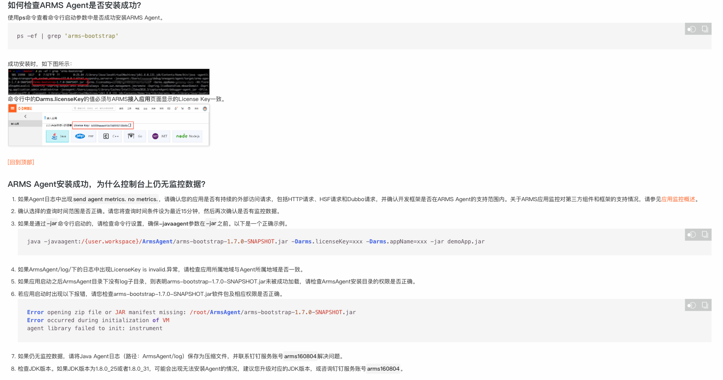Click list item 8 about JDK版本 1.8.0_25

click(211, 369)
